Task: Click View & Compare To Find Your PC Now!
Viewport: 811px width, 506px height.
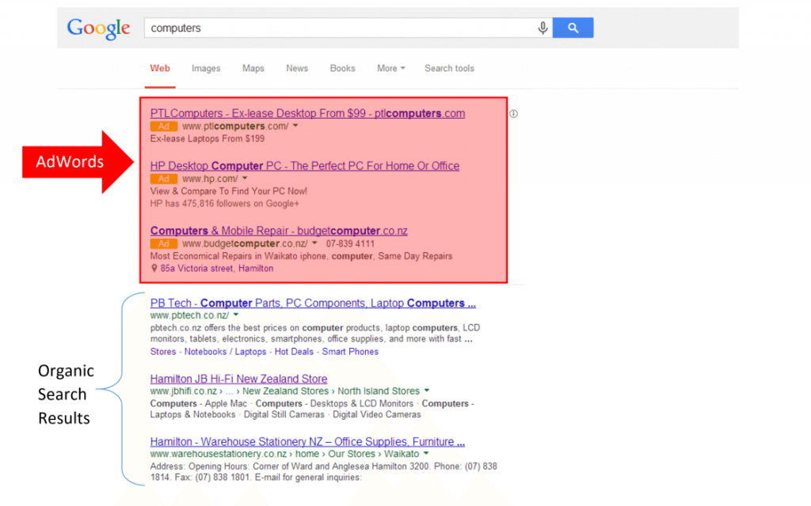Action: tap(229, 191)
